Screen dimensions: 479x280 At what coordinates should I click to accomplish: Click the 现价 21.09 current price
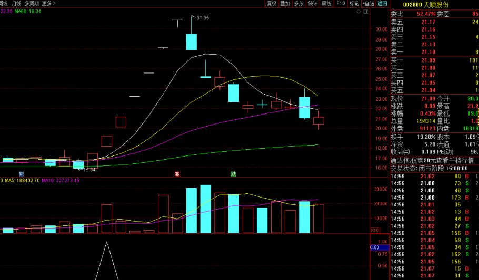point(428,99)
